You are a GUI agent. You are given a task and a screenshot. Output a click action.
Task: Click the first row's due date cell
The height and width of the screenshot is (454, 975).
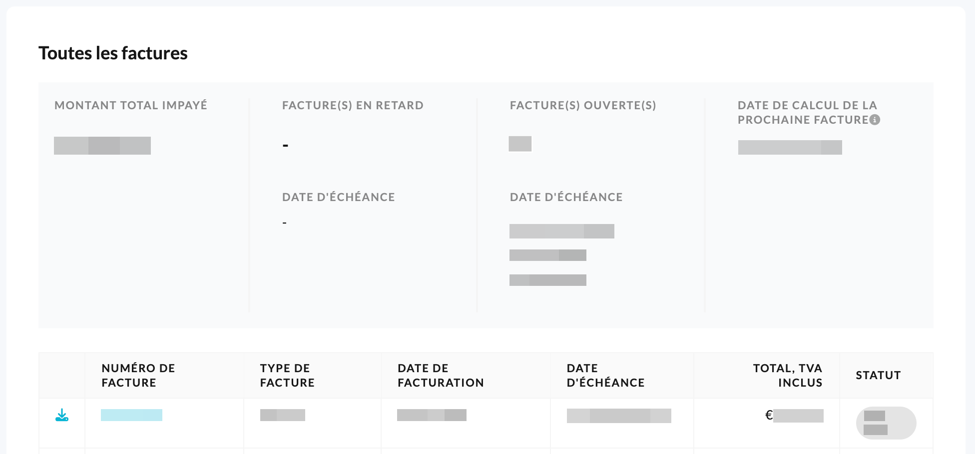coord(619,416)
